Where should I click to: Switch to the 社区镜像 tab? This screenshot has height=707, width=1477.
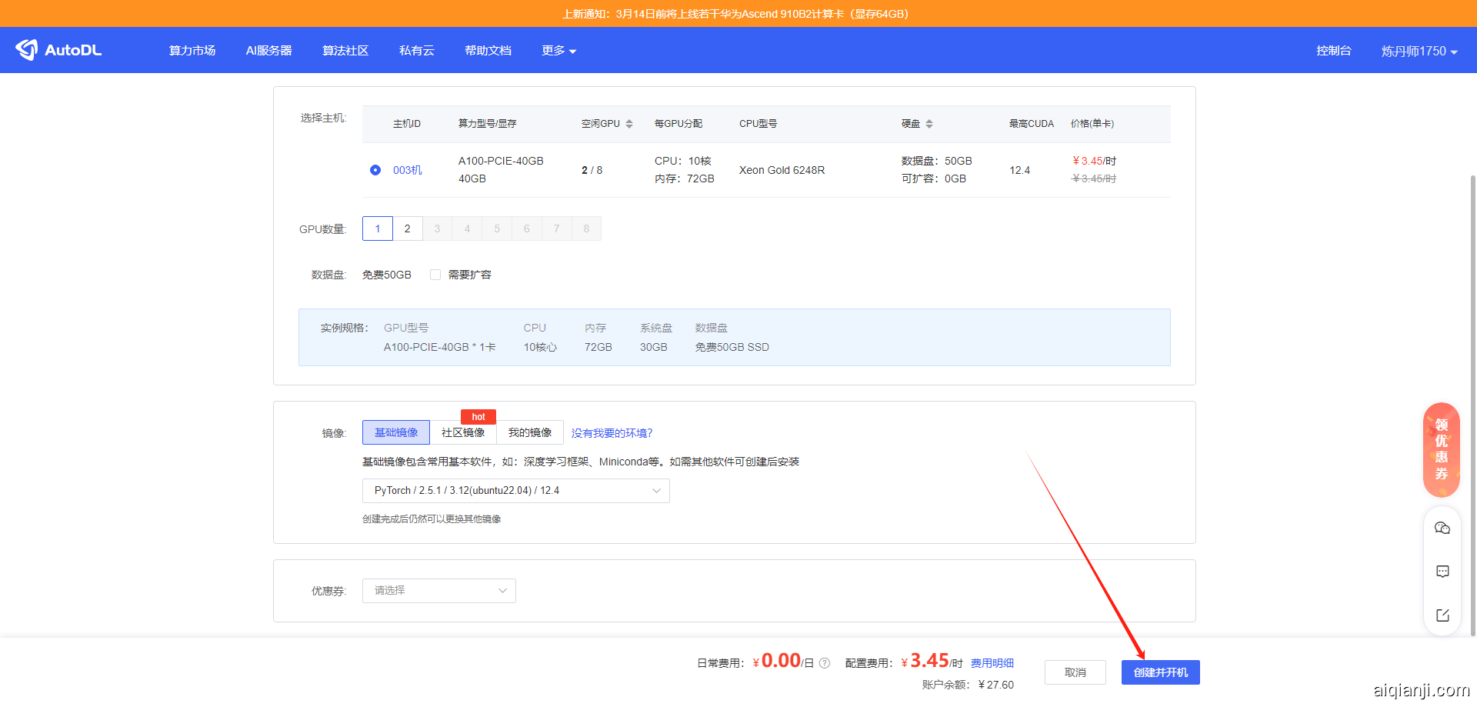pyautogui.click(x=463, y=432)
